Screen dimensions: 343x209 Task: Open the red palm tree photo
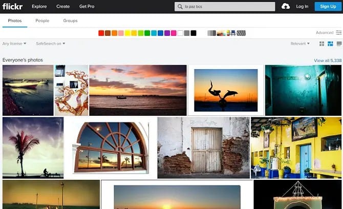[33, 148]
